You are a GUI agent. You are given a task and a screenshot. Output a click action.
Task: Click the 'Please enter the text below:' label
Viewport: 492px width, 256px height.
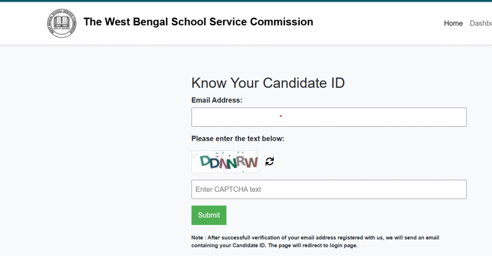237,139
